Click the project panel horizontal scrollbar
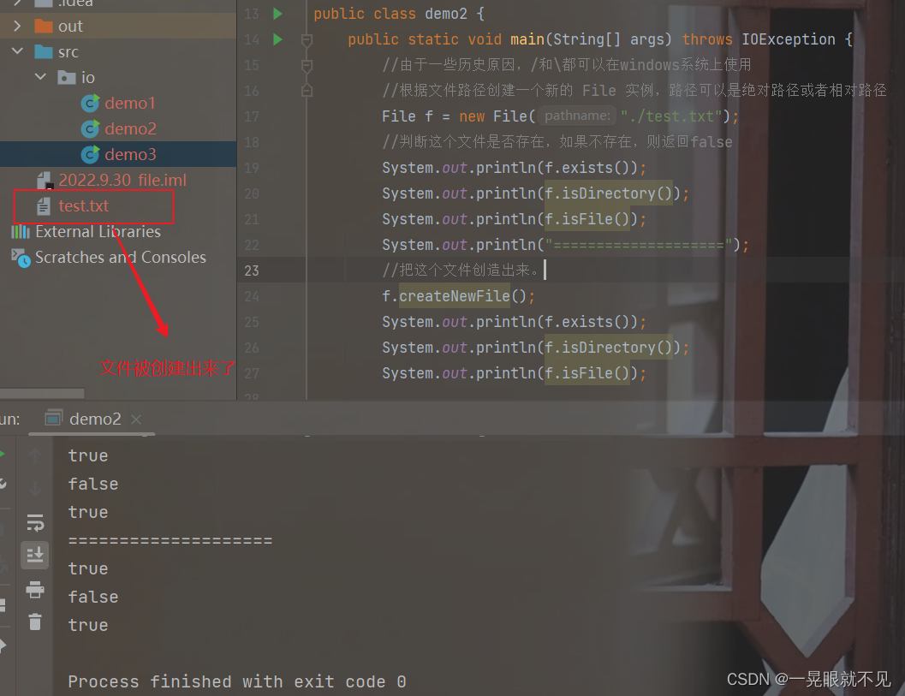Screen dimensions: 905x696 pos(42,394)
